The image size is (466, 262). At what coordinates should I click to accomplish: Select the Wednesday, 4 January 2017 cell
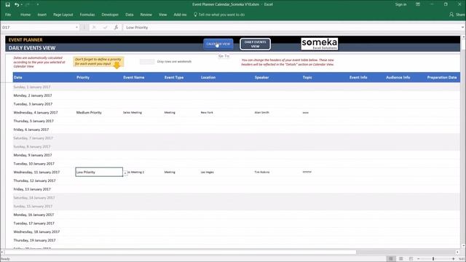tap(36, 113)
